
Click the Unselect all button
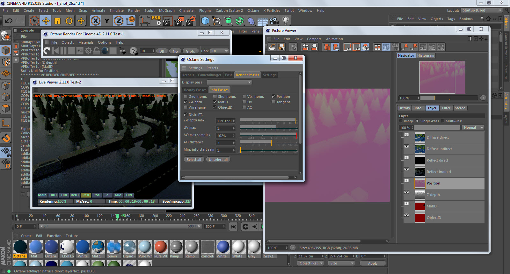218,160
